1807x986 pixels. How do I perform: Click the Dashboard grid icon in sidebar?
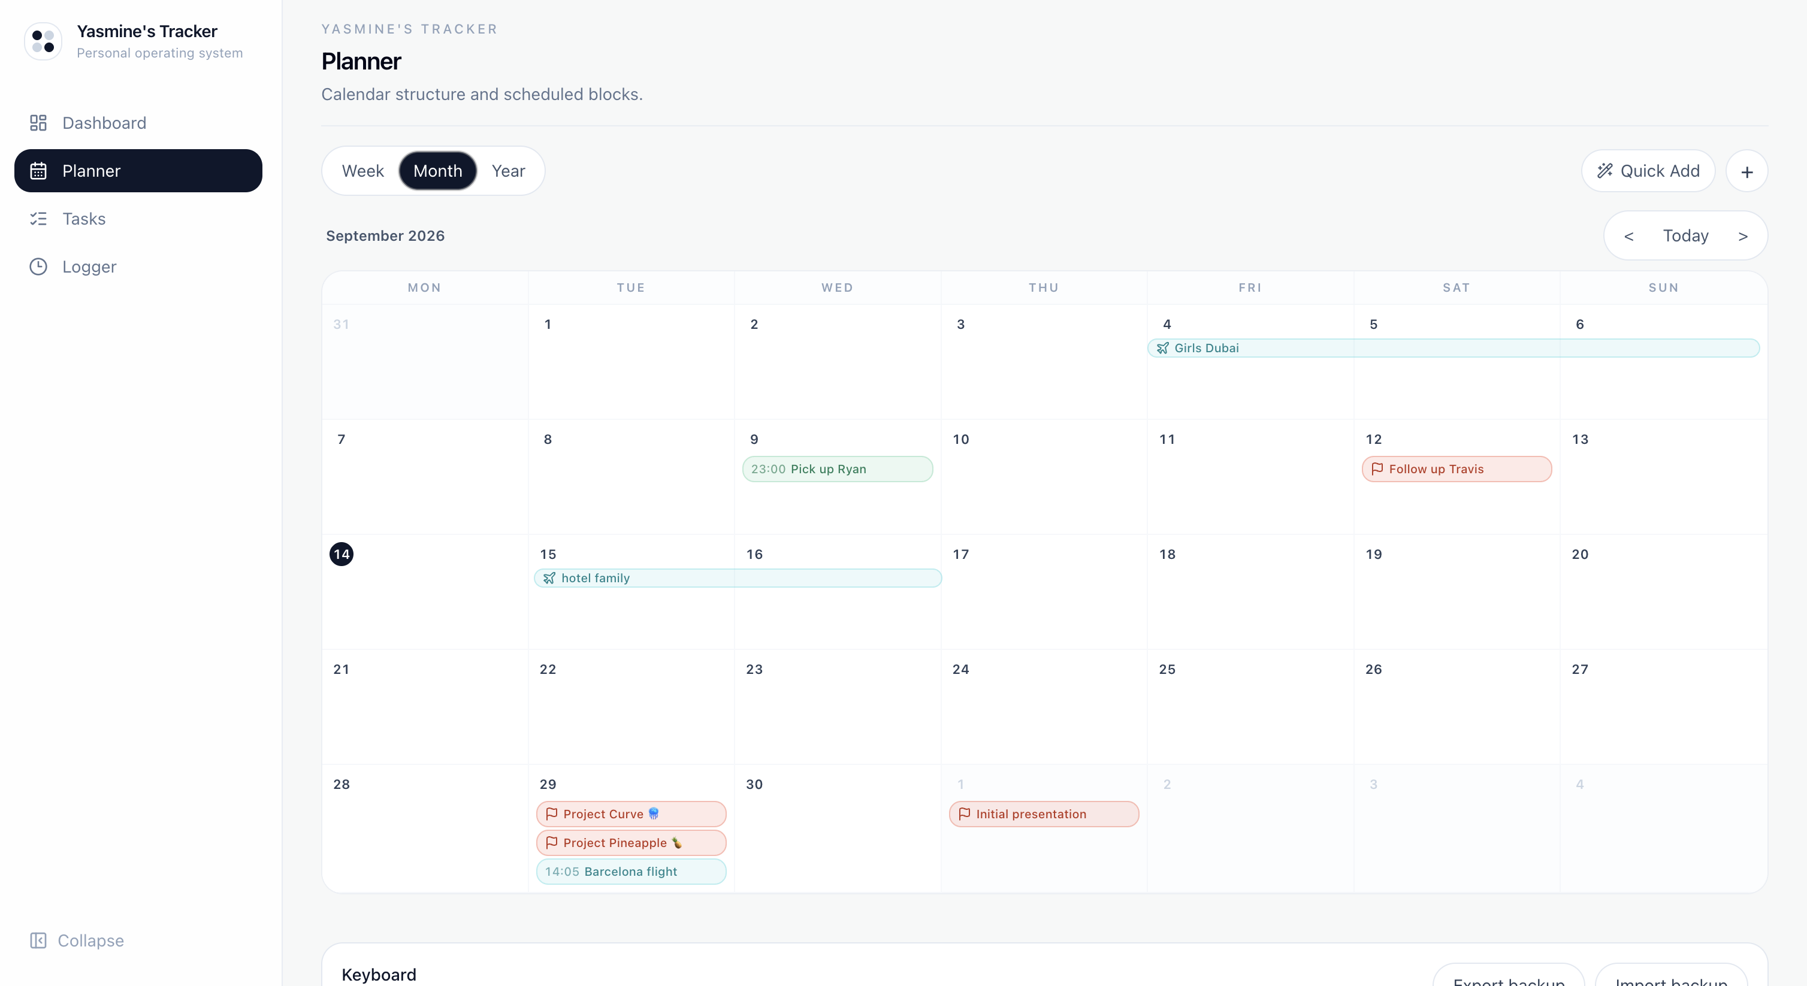38,123
